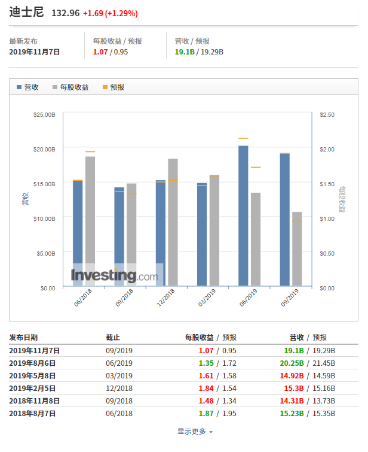The image size is (368, 452).
Task: Click the EPS value 1.61 in table
Action: 206,376
